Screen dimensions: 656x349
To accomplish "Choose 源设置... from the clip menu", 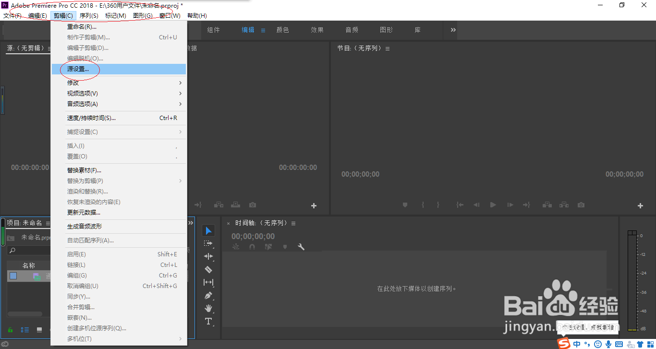I will click(x=119, y=69).
